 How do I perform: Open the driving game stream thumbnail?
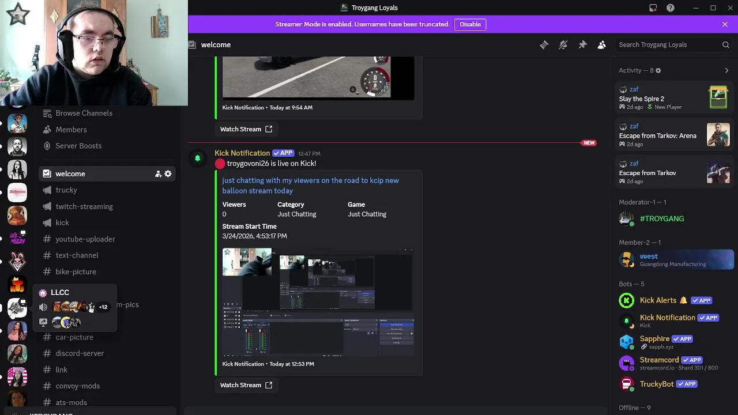click(318, 78)
